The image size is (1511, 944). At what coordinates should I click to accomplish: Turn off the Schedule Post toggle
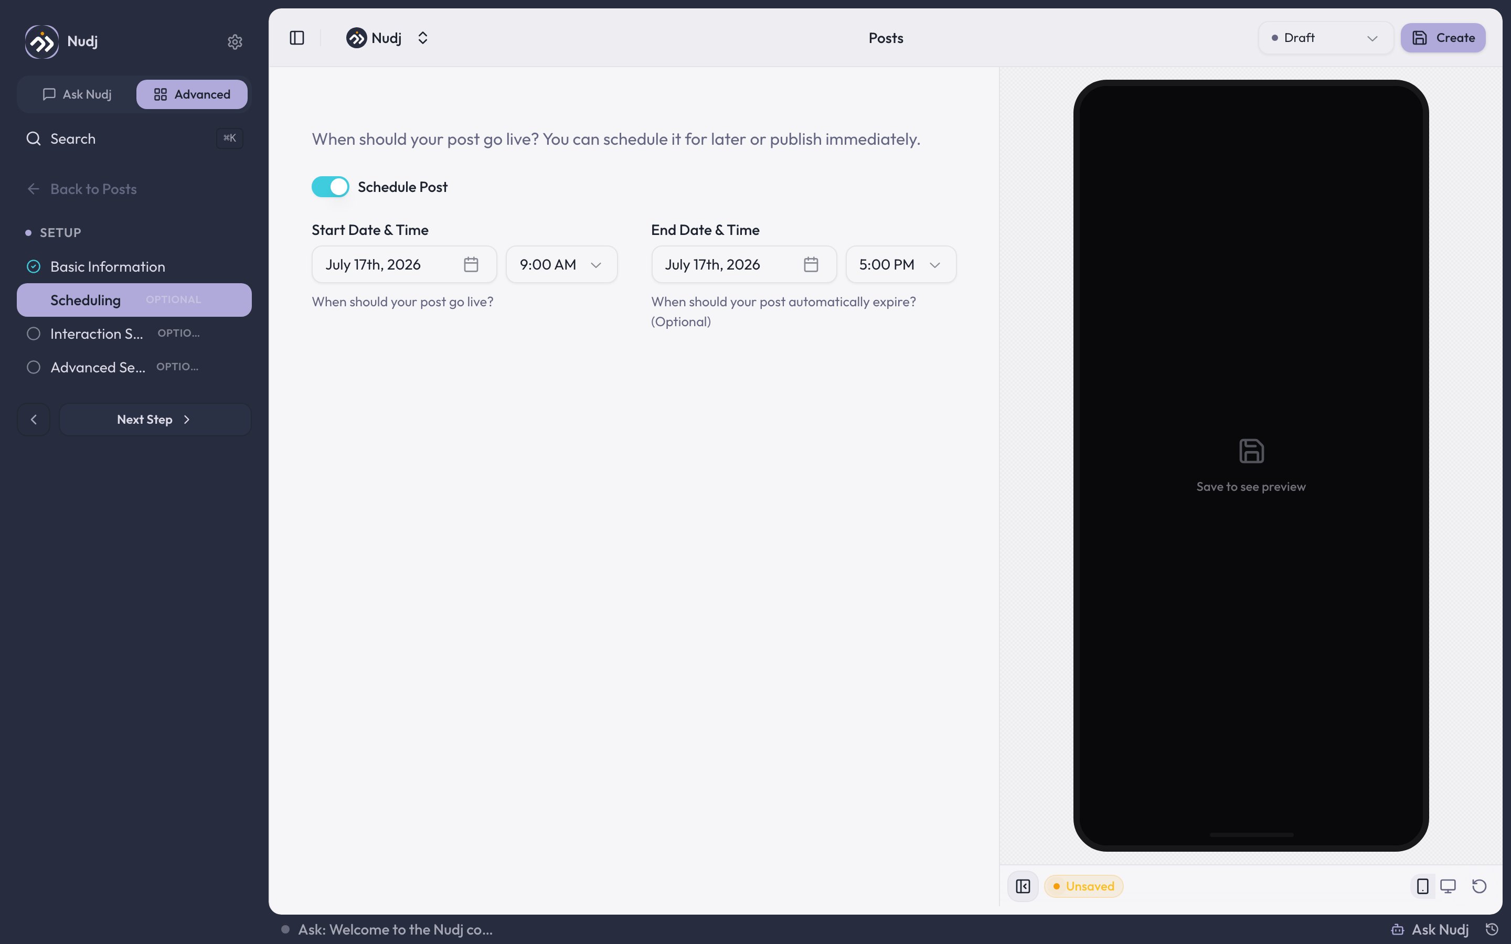pos(331,187)
